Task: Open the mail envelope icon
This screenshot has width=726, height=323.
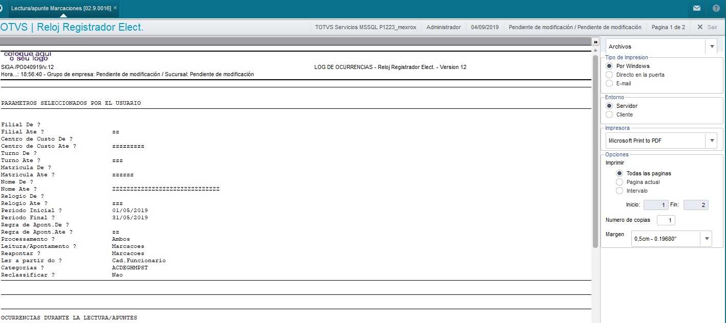Action: 696,8
